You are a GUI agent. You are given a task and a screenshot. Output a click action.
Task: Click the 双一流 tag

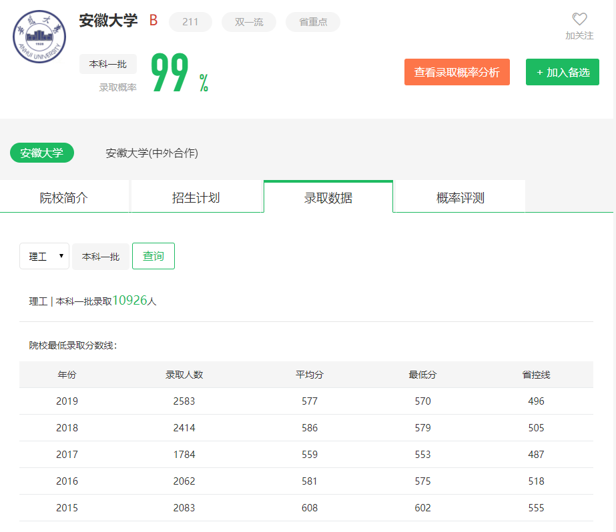(x=249, y=22)
